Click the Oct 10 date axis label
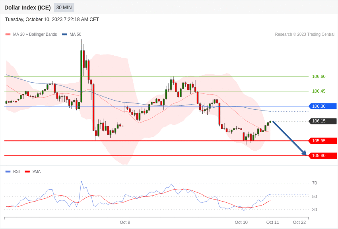 tap(241, 222)
